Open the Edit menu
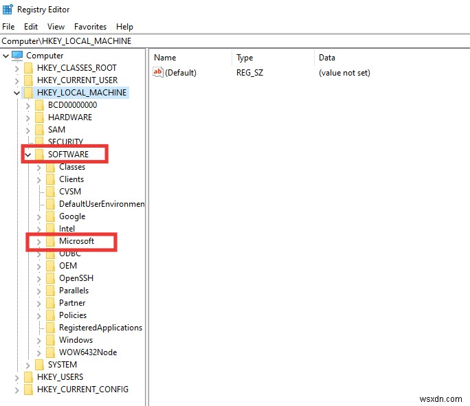 click(31, 27)
